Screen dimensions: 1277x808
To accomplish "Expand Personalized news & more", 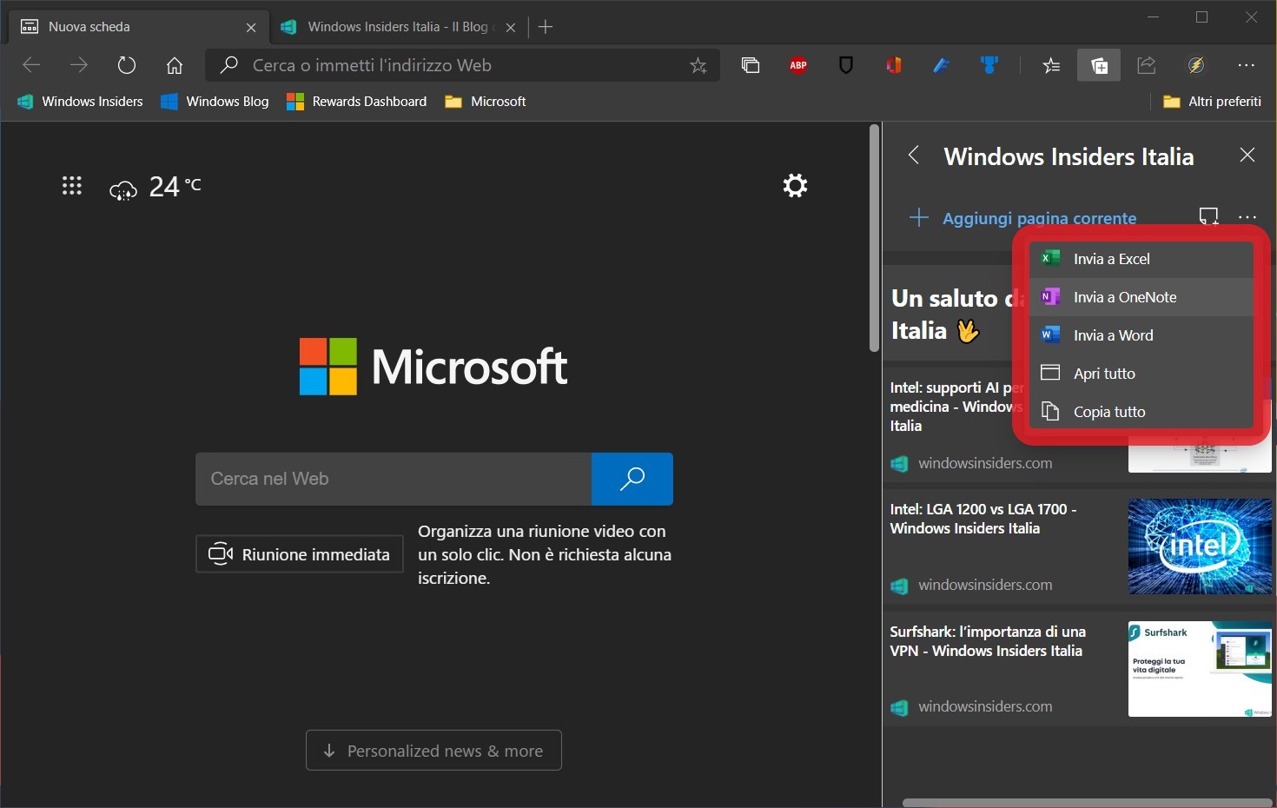I will coord(433,751).
